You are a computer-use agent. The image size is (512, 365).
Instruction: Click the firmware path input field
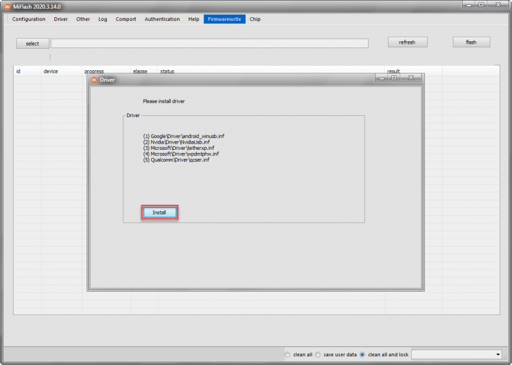[x=210, y=43]
